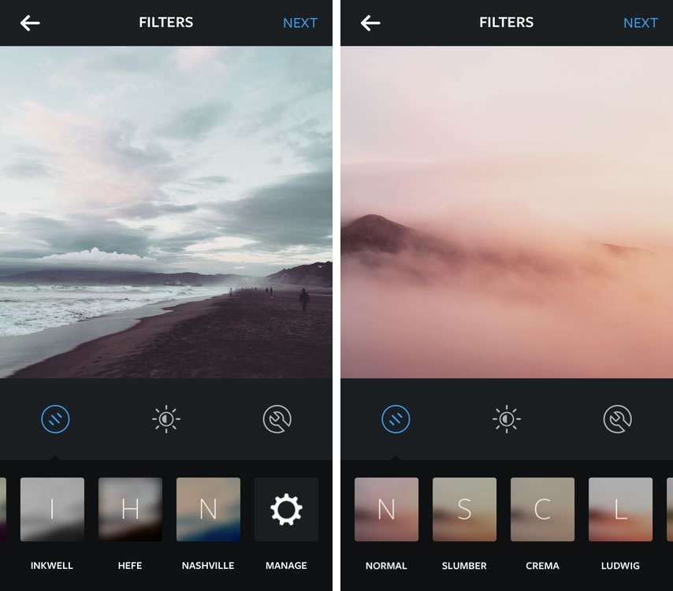Tap the CREMA filter label

pos(542,566)
